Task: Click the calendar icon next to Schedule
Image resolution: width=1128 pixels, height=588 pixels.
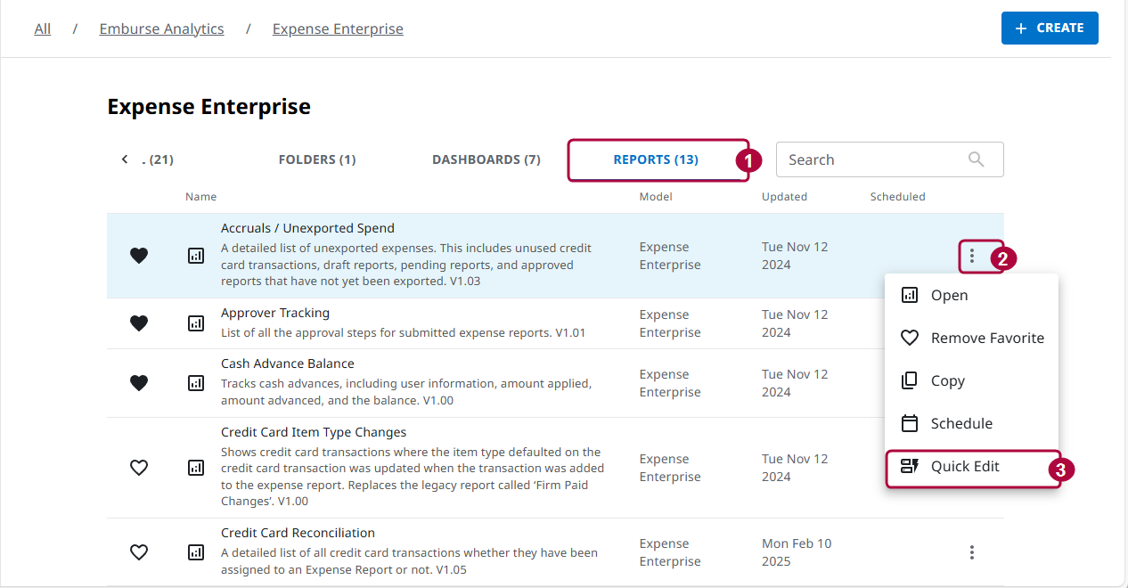Action: click(x=910, y=423)
